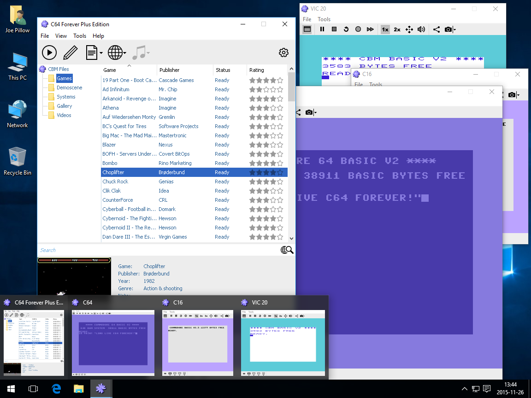Open the dropdown arrow beside VIC 20 camera icon
The width and height of the screenshot is (531, 398).
[454, 30]
